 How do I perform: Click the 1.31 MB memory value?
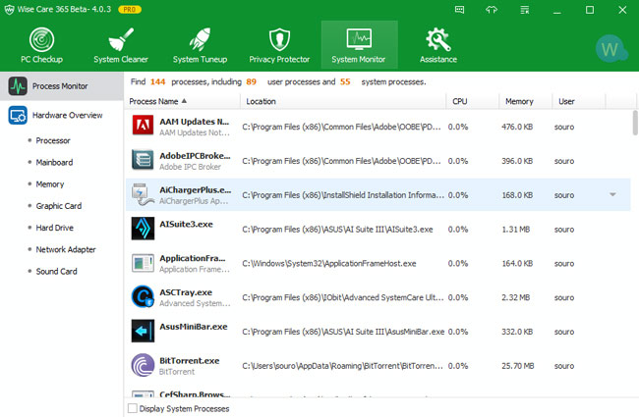pyautogui.click(x=515, y=230)
